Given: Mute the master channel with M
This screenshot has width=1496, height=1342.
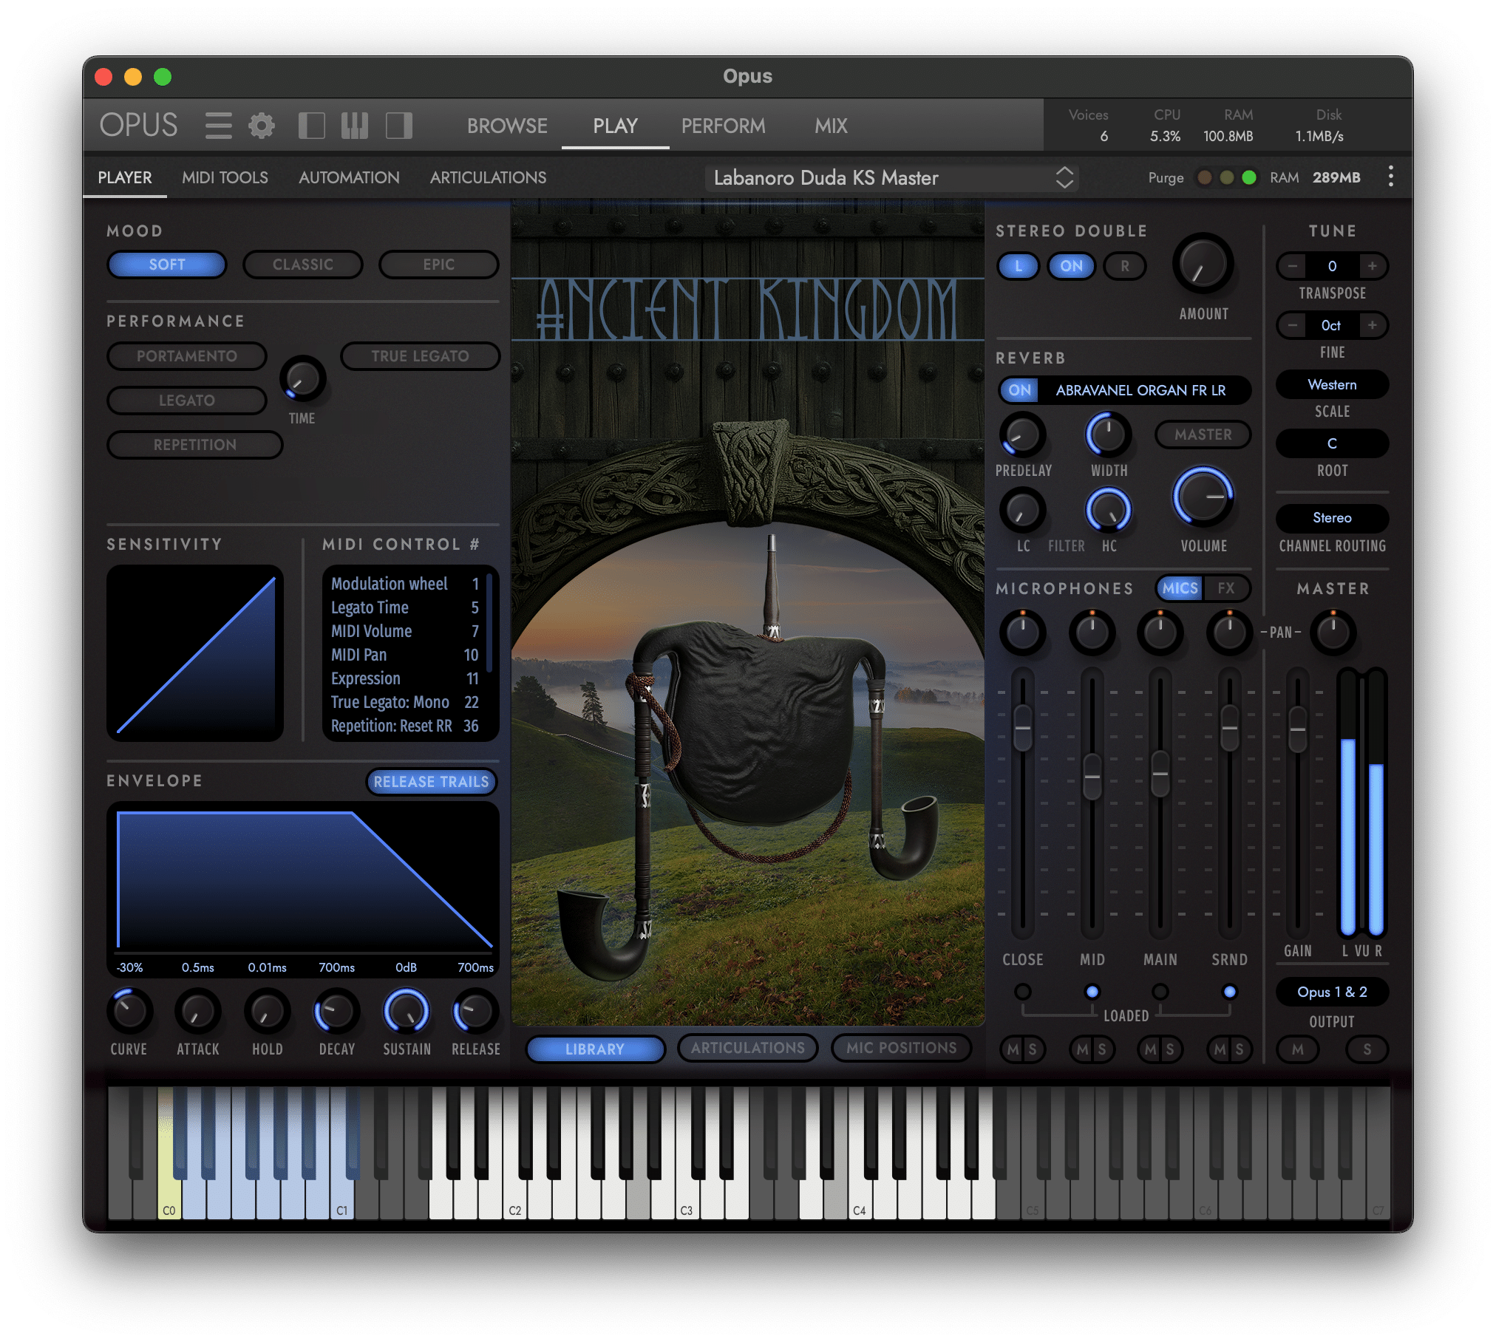Looking at the screenshot, I should tap(1297, 1049).
